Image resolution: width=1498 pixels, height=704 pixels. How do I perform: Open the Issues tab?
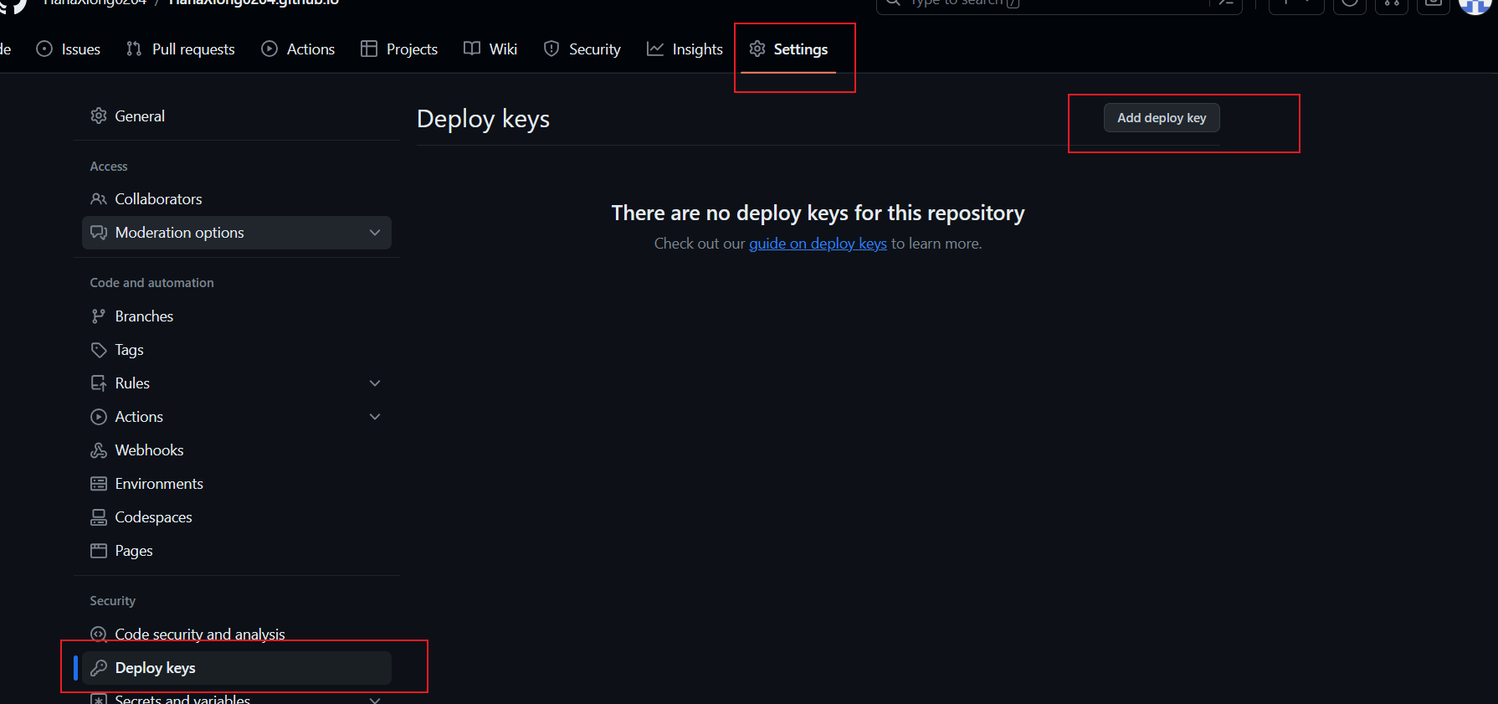click(x=69, y=49)
